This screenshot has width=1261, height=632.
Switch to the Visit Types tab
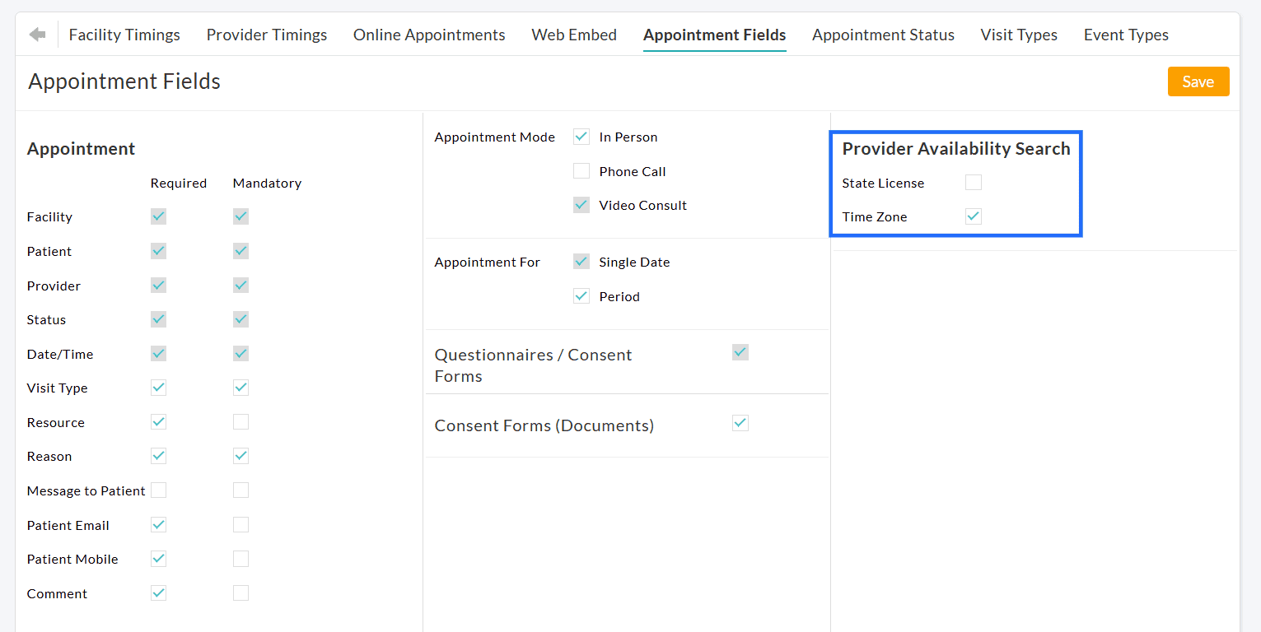(x=1019, y=35)
